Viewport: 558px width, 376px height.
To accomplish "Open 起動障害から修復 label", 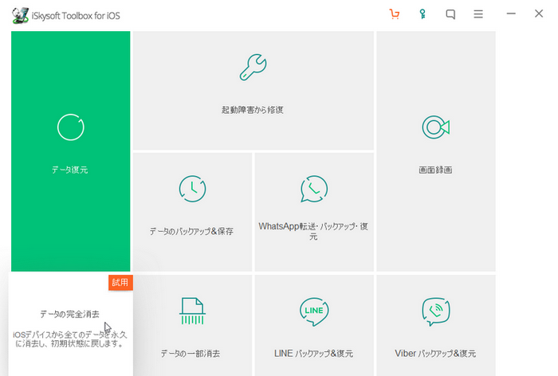I will 253,110.
